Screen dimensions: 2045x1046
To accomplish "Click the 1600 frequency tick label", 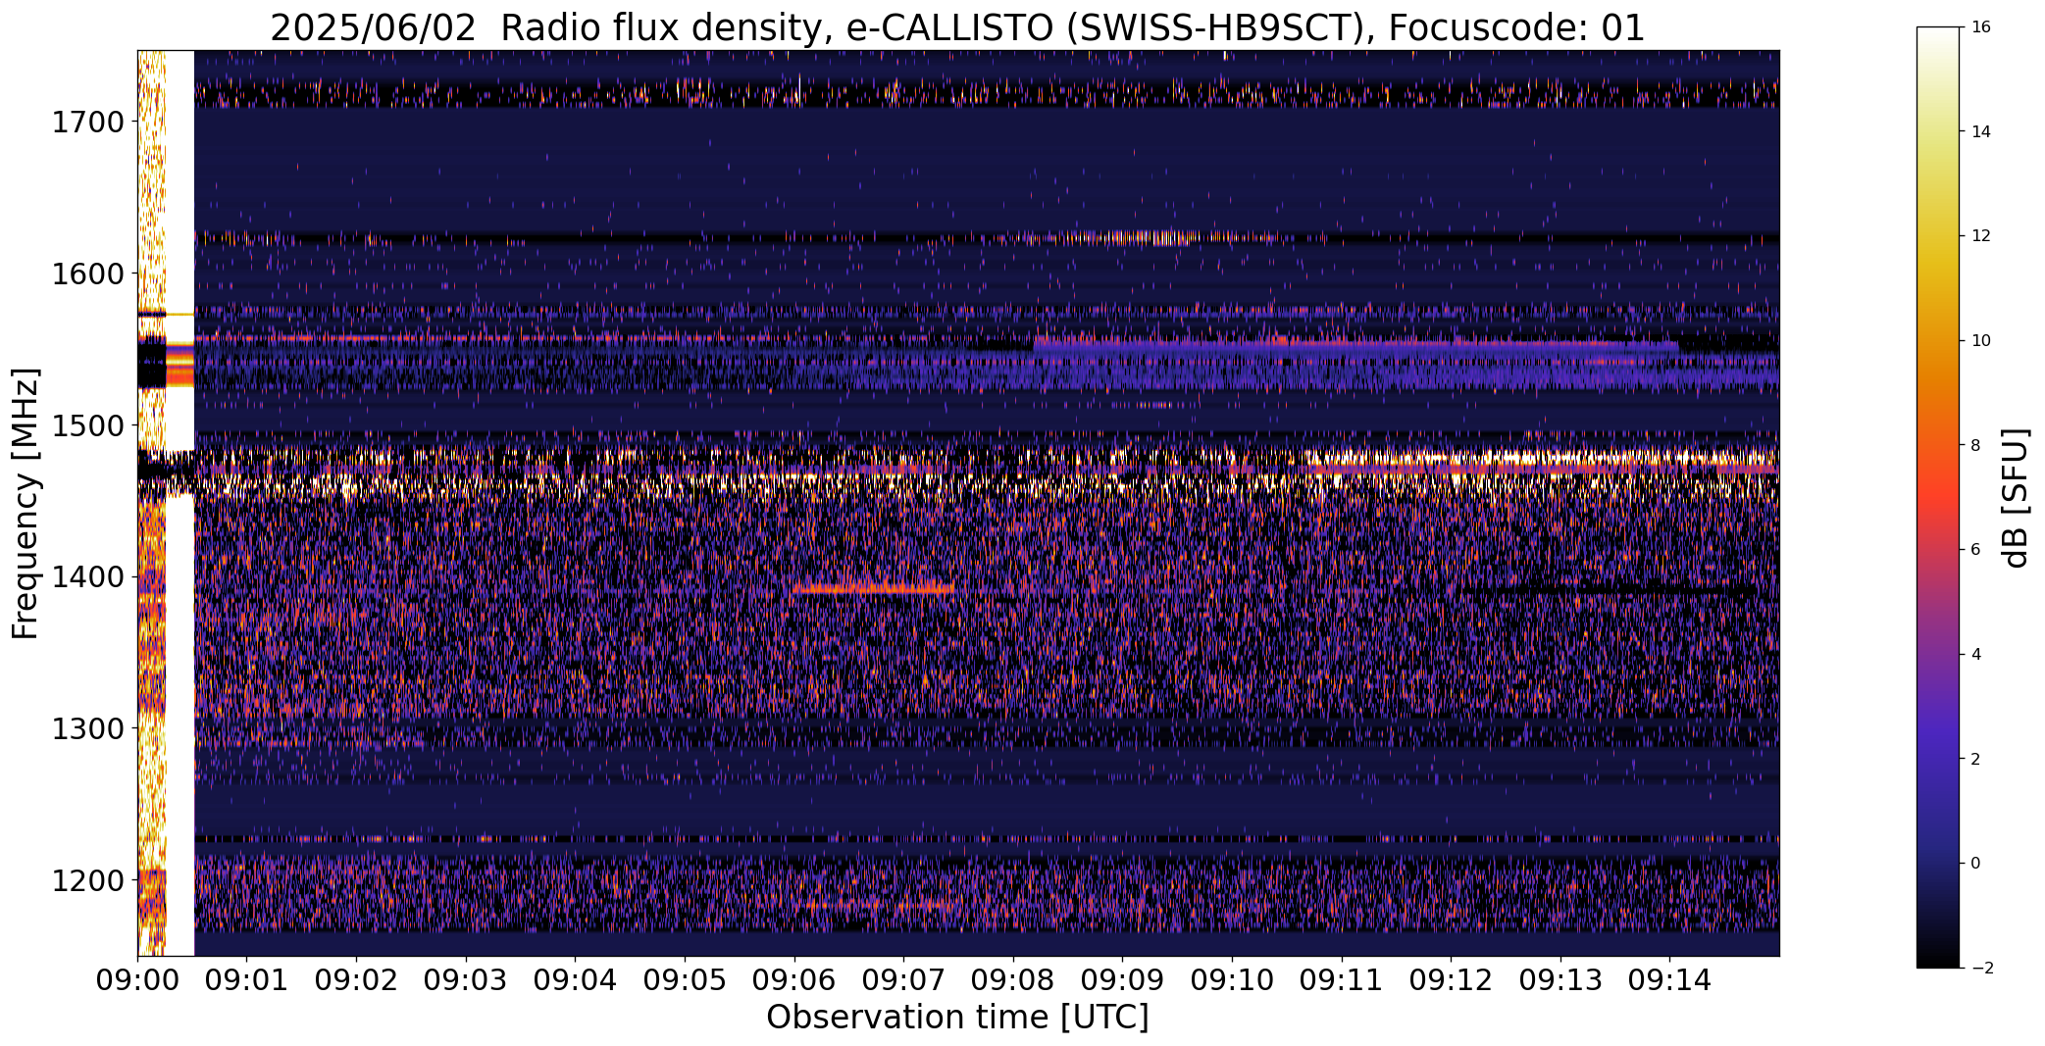I will (x=87, y=274).
